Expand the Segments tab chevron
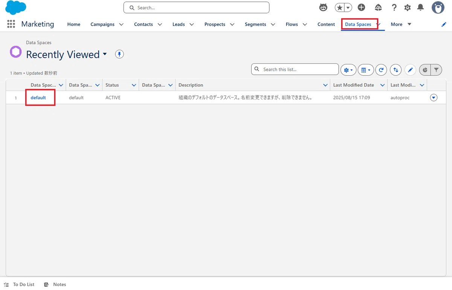Viewport: 452px width, 290px height. tap(273, 24)
